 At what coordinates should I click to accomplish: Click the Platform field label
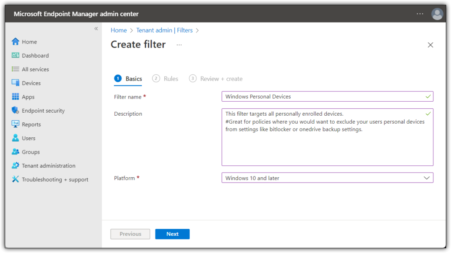coord(124,178)
